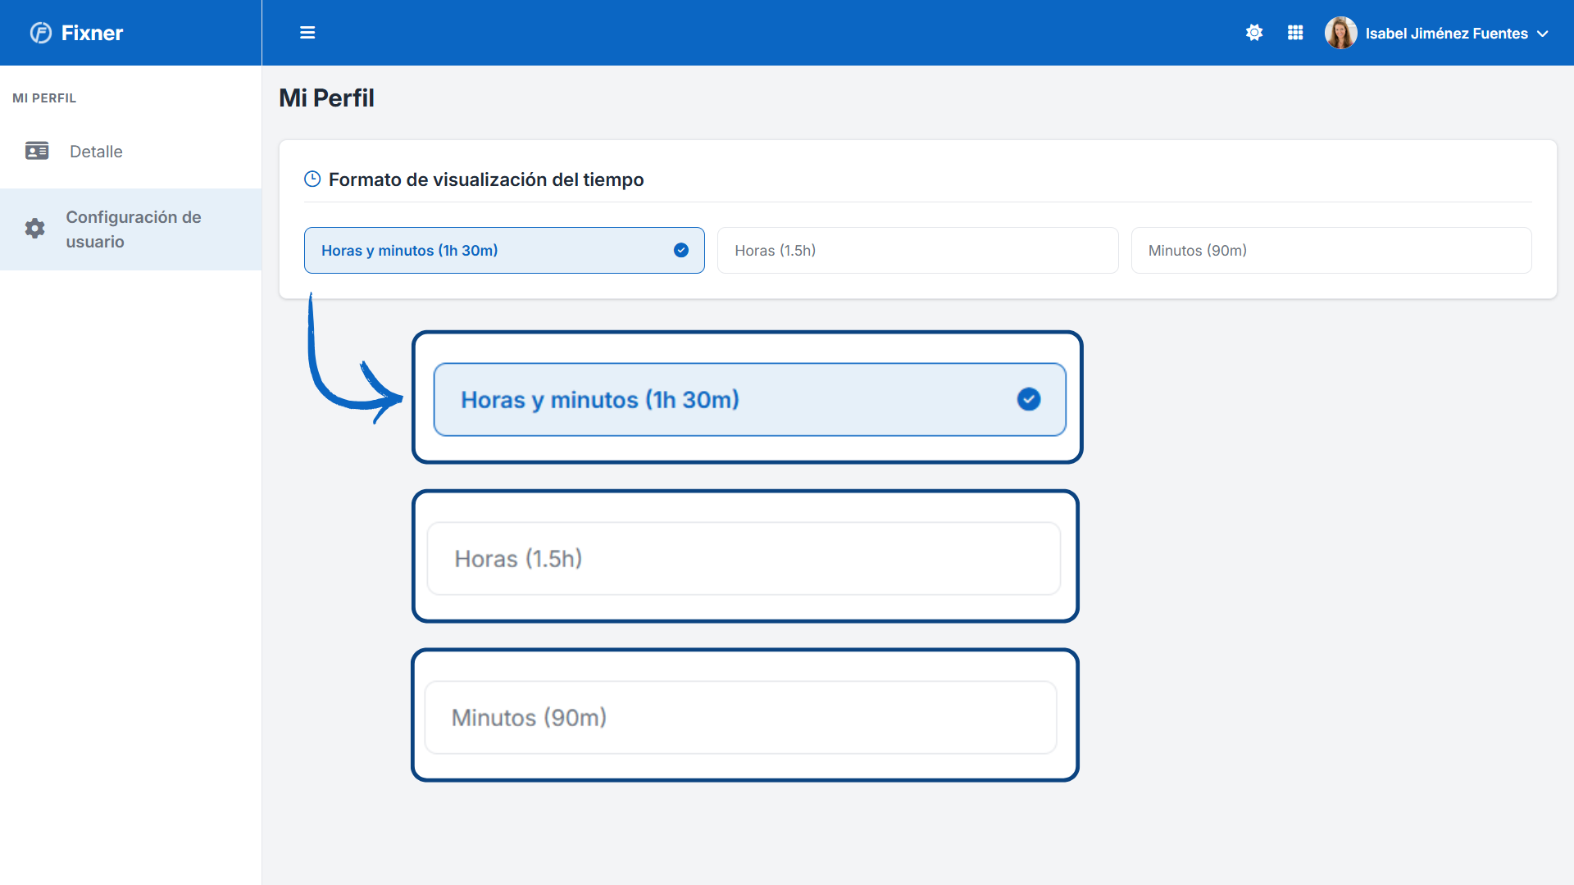
Task: Click the Fixner logo icon
Action: 41,33
